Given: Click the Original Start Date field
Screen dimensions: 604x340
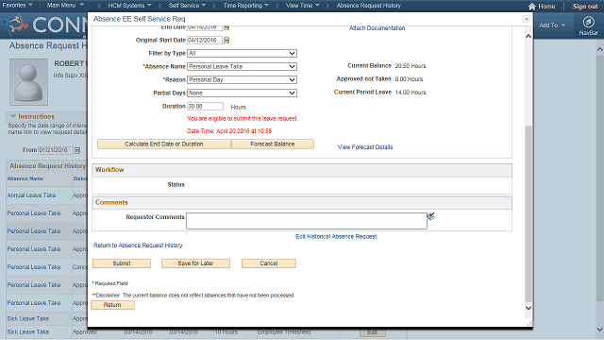Looking at the screenshot, I should pos(205,40).
